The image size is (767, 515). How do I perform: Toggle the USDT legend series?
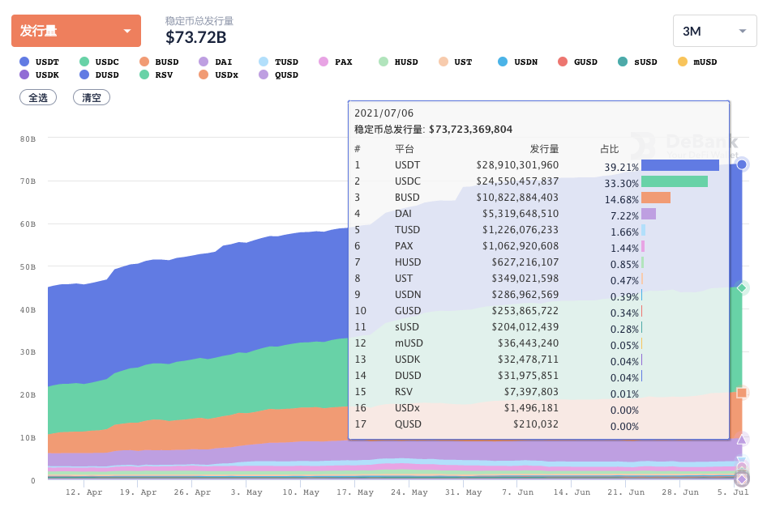click(42, 62)
